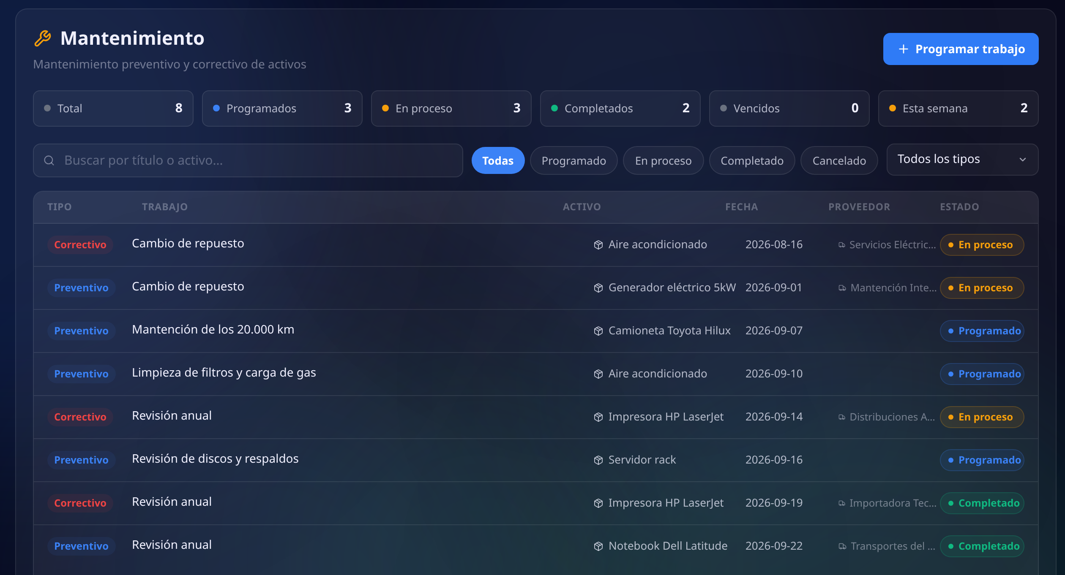Click the ESTADO column header
The width and height of the screenshot is (1065, 575).
coord(959,207)
